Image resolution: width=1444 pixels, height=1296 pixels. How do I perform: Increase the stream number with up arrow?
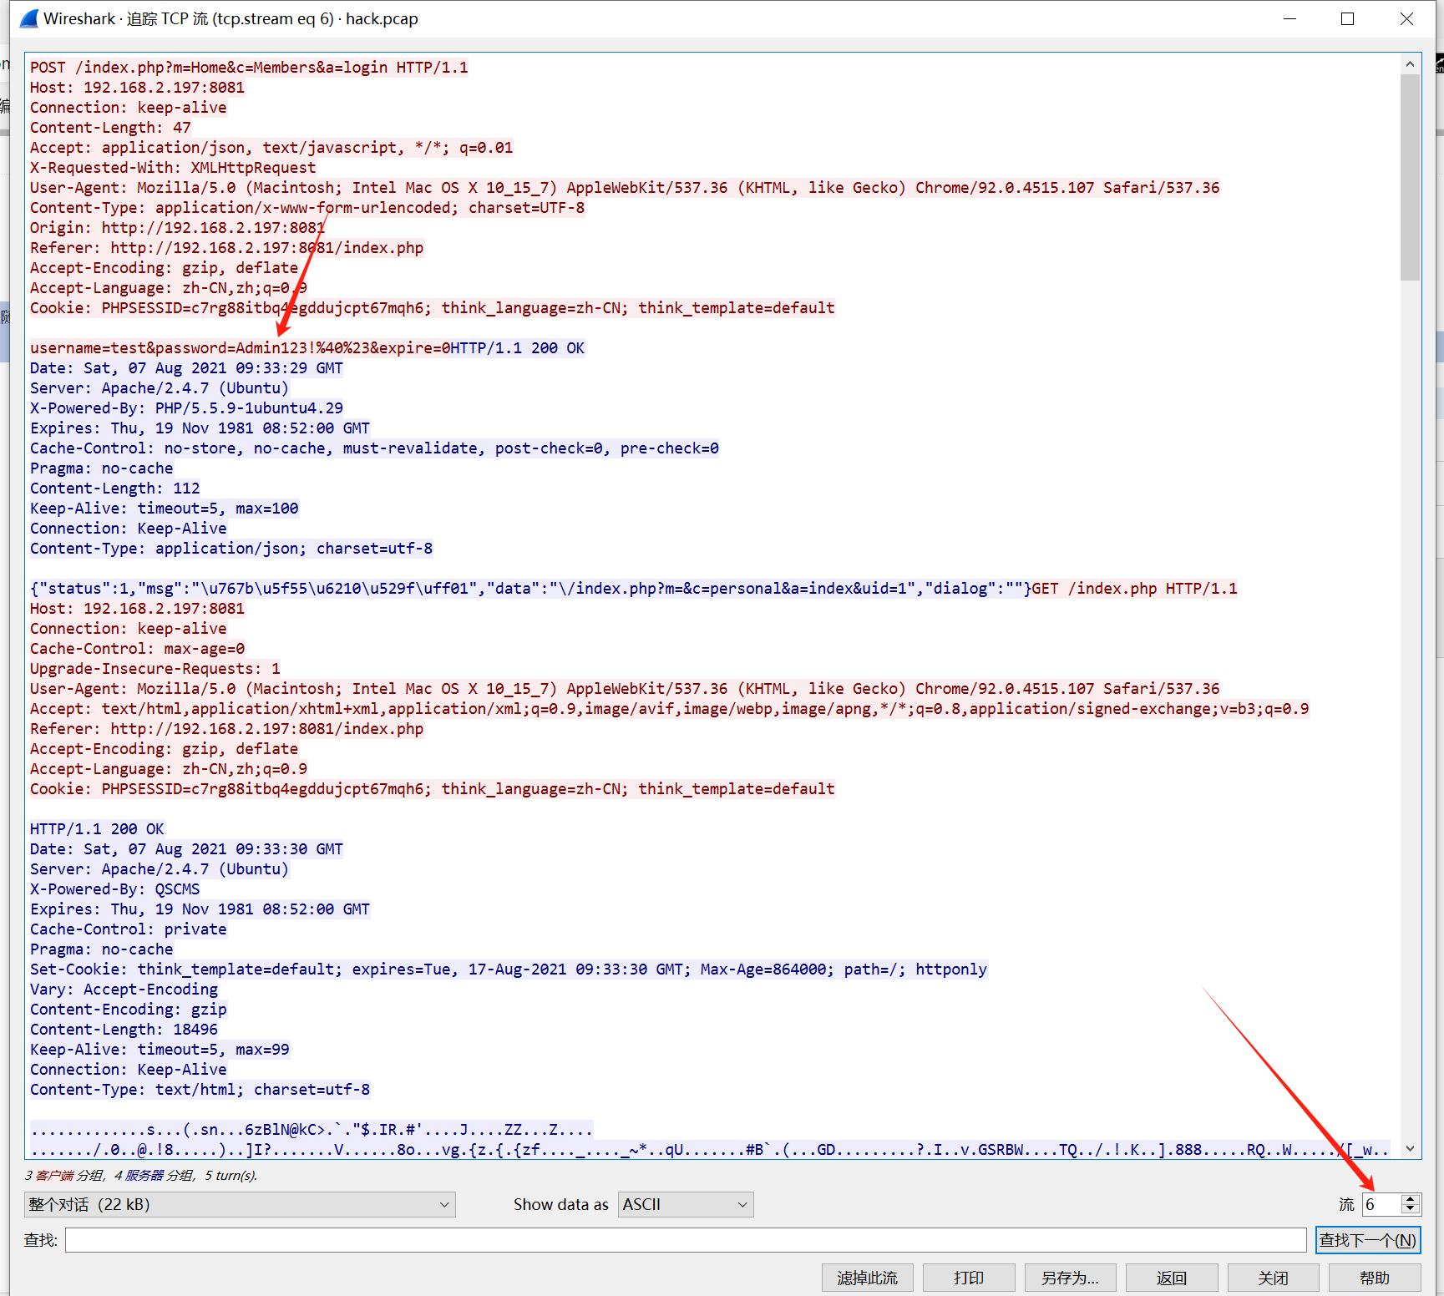coord(1411,1199)
